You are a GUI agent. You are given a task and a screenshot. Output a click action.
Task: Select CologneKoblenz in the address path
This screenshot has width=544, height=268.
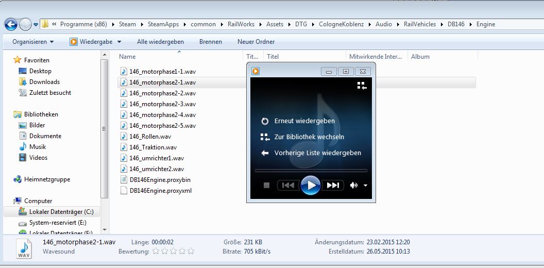tap(341, 24)
